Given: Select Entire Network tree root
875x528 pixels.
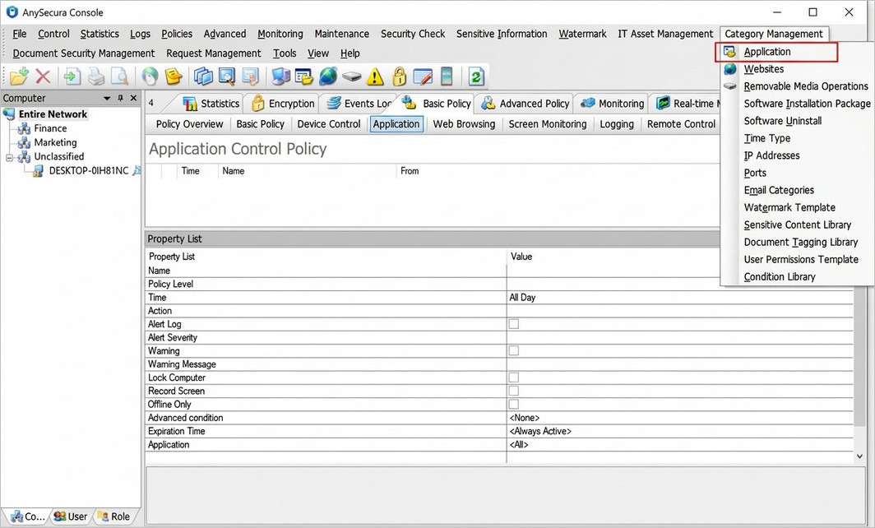Looking at the screenshot, I should click(x=53, y=114).
